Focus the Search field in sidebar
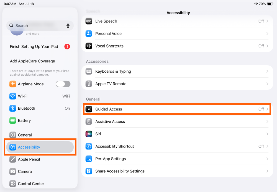 (x=40, y=25)
